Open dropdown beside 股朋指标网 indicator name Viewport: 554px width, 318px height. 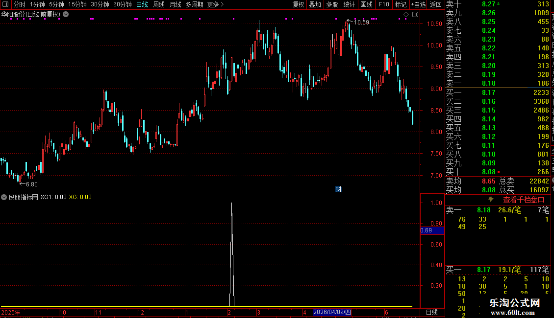[x=4, y=197]
